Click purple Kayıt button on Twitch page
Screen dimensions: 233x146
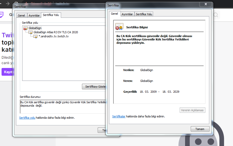[x=7, y=72]
